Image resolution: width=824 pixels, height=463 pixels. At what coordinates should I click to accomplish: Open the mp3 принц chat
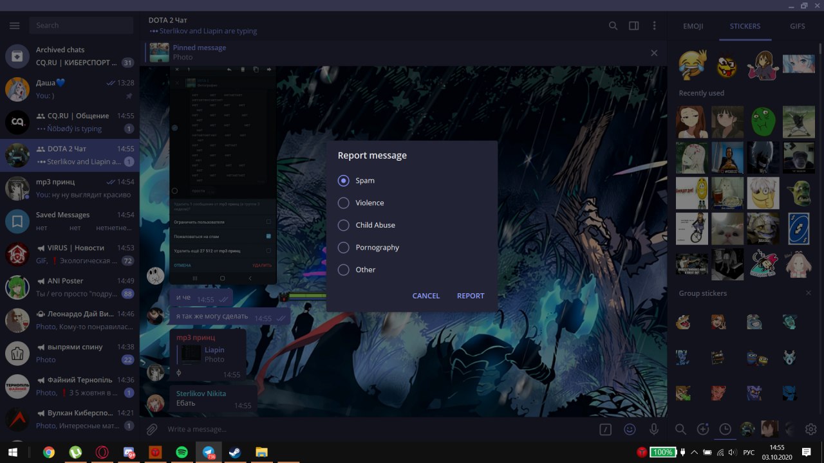pos(70,188)
